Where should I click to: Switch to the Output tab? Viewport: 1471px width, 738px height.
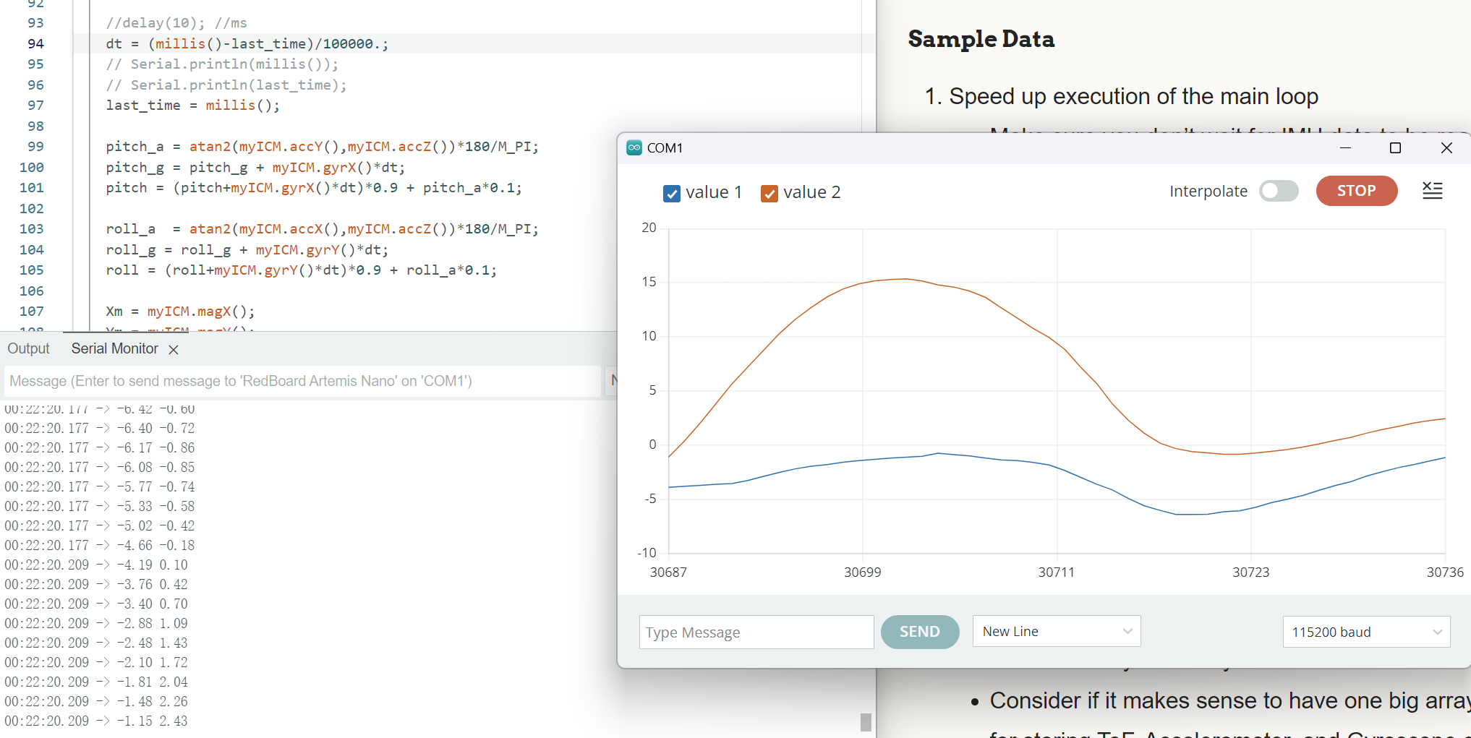28,348
